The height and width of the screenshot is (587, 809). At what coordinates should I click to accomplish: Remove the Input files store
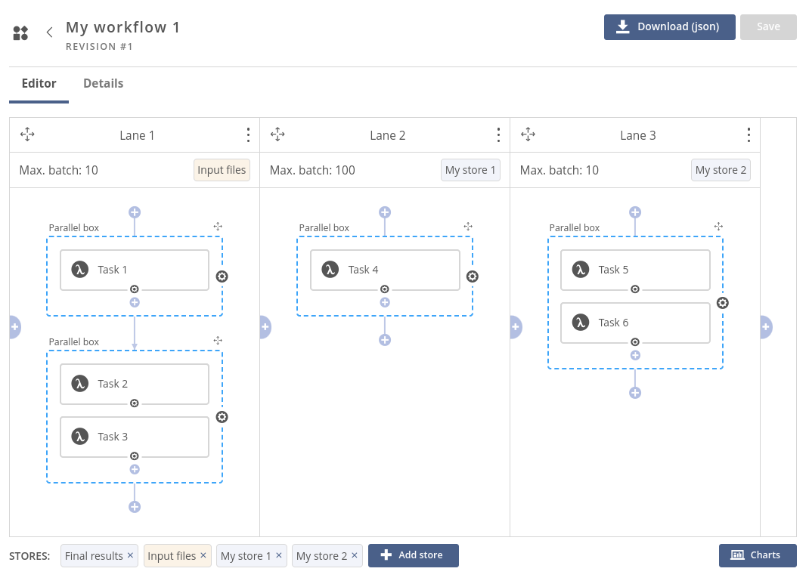pos(203,555)
